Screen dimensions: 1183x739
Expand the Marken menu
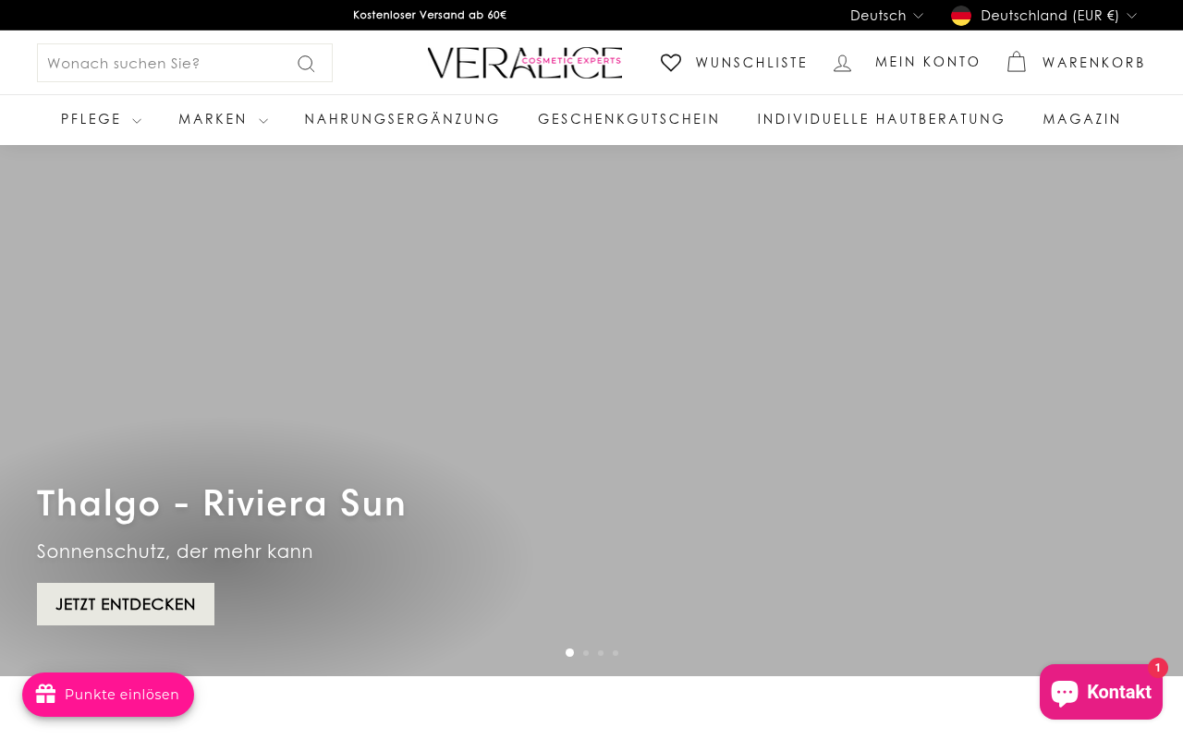tap(223, 119)
